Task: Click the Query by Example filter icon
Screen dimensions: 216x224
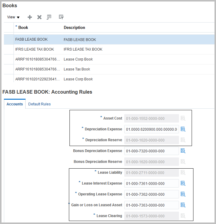Action: click(x=61, y=17)
